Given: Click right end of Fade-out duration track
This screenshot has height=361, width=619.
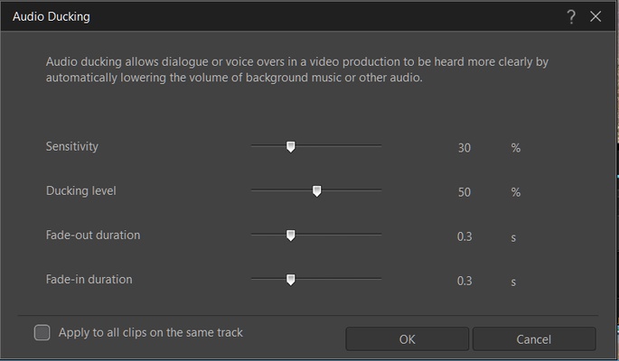Looking at the screenshot, I should 380,234.
